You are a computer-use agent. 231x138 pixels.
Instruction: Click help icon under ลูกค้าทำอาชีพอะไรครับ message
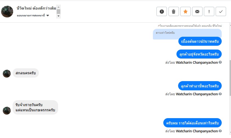coord(220,94)
